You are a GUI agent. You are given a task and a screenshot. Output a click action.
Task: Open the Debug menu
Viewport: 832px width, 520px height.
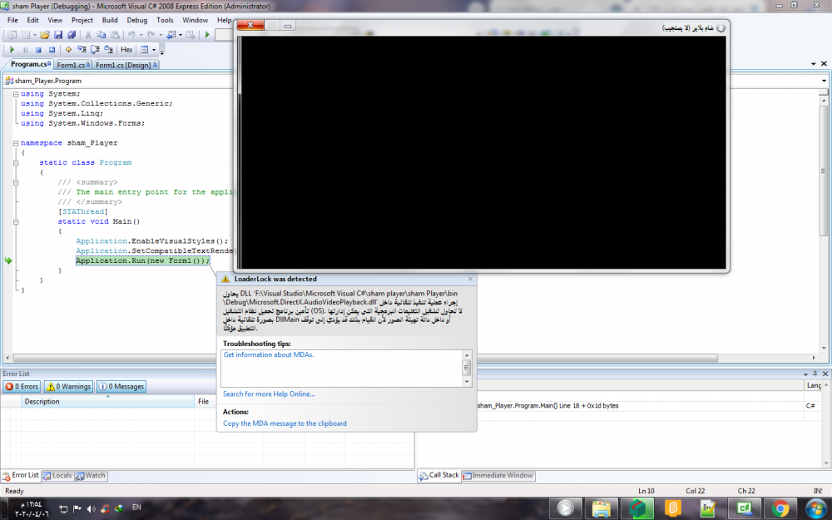137,20
